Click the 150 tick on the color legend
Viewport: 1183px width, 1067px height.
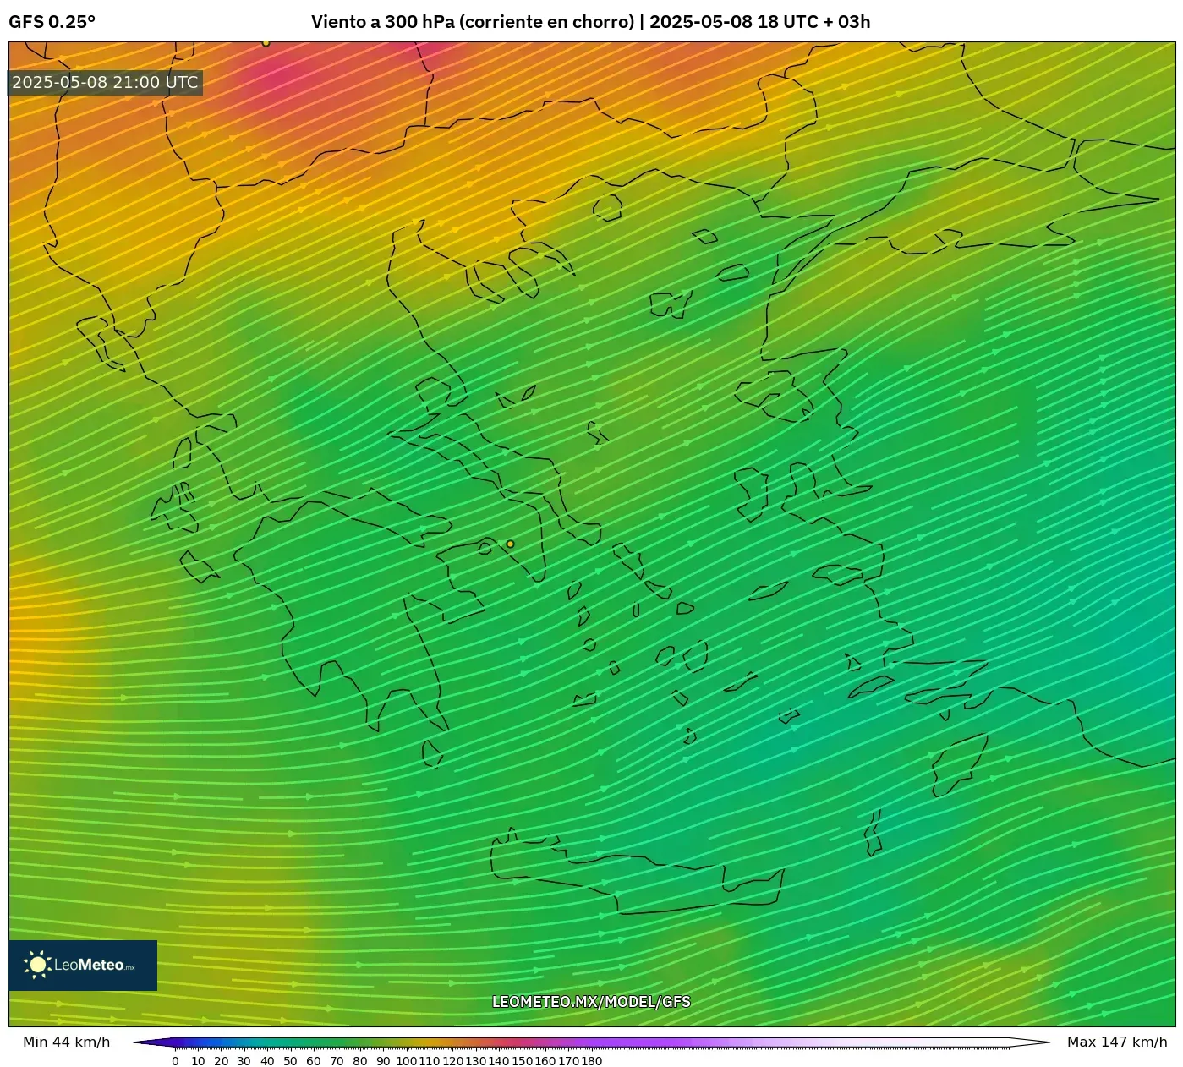(x=522, y=1061)
